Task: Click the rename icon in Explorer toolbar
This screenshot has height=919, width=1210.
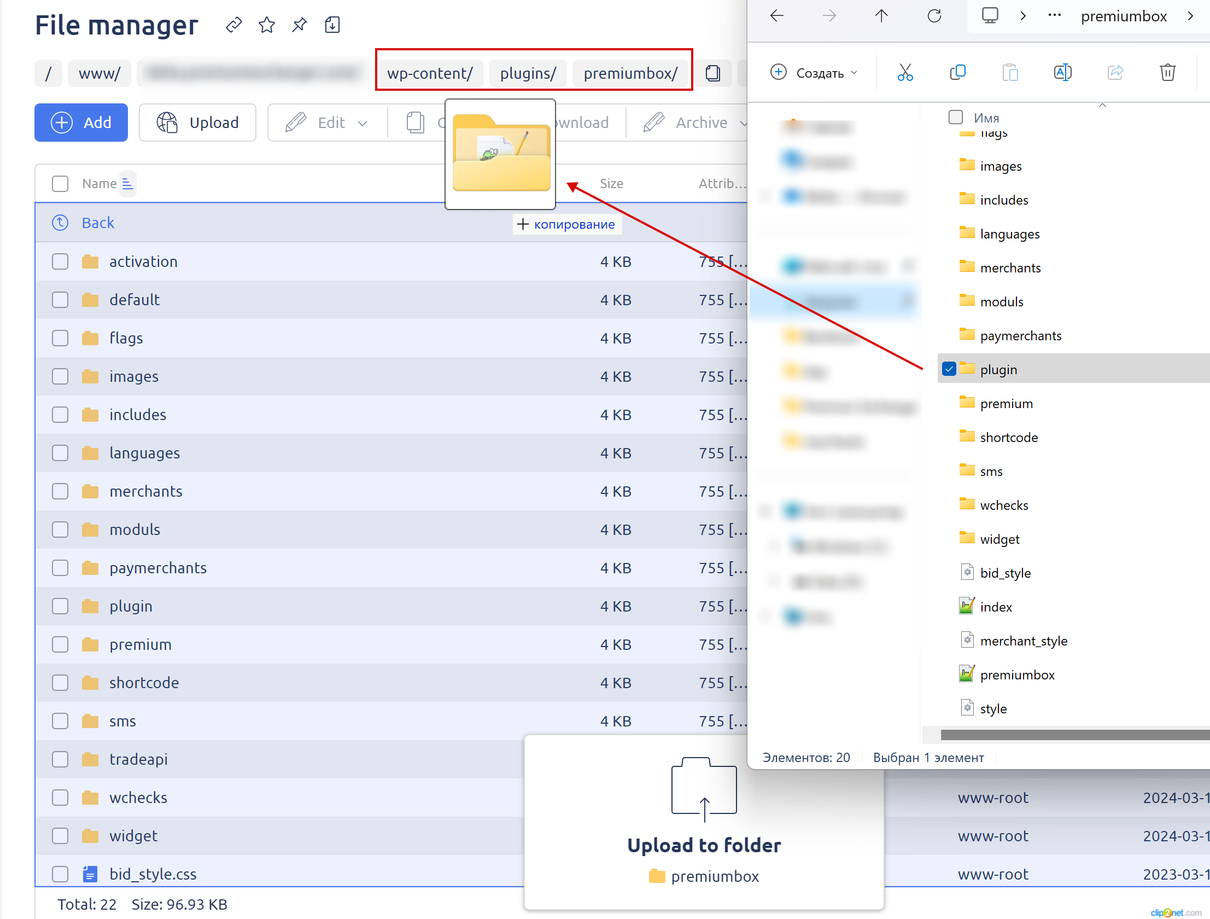Action: (x=1062, y=72)
